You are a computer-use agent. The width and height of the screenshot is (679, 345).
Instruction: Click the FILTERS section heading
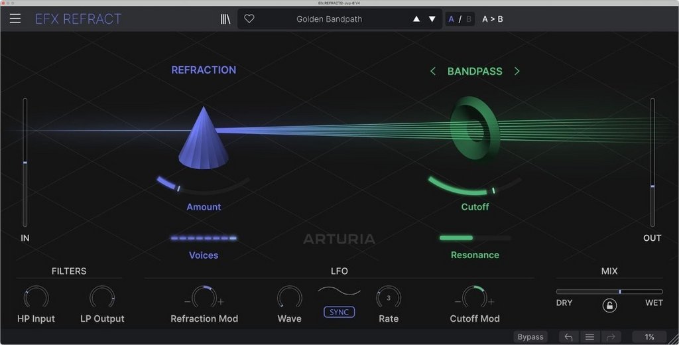click(x=69, y=271)
